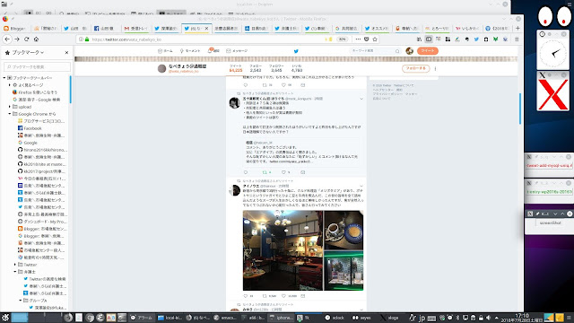The image size is (574, 323).
Task: Open the profile avatar menu in Twitter header
Action: click(409, 51)
